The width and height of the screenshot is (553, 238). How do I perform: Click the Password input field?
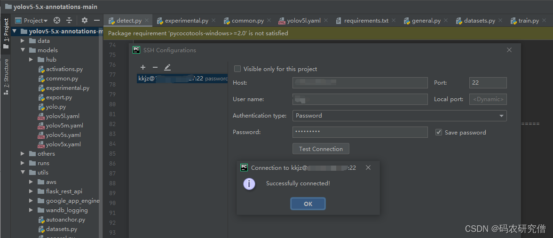click(360, 132)
